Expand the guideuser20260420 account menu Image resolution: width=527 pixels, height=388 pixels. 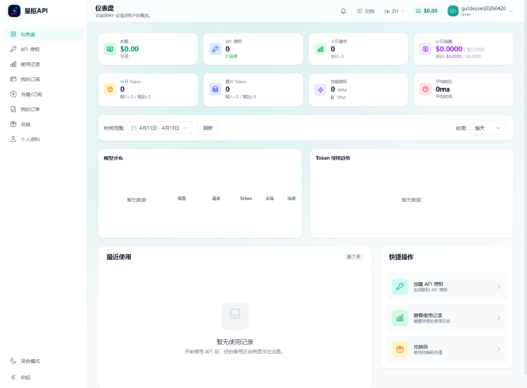coord(483,11)
